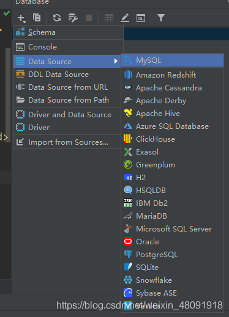This screenshot has width=229, height=317.
Task: Click the Stop square toolbar icon
Action: 89,18
